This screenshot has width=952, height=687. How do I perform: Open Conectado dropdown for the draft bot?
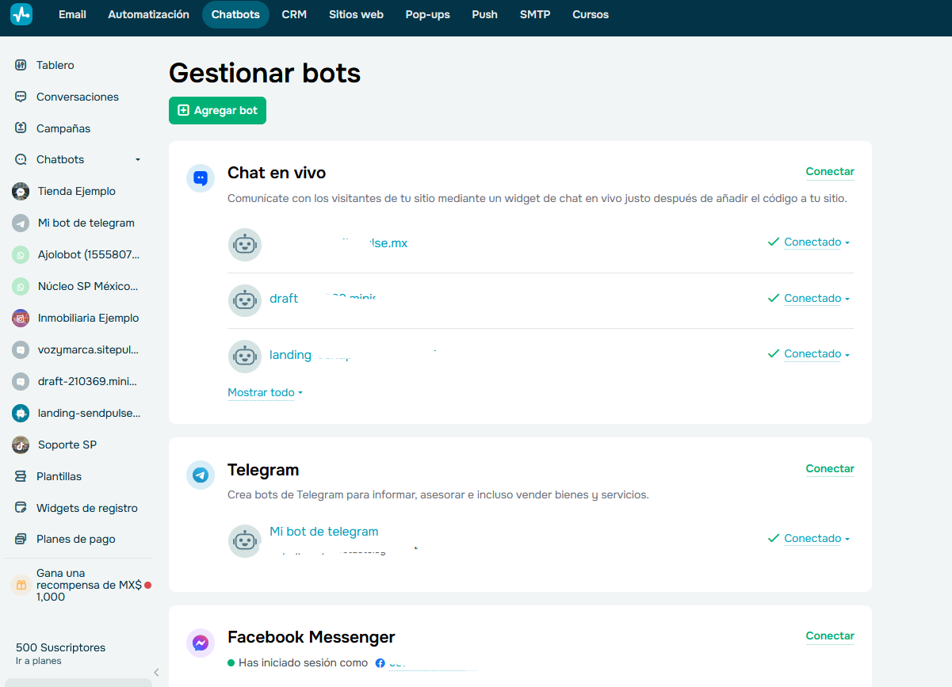(816, 299)
